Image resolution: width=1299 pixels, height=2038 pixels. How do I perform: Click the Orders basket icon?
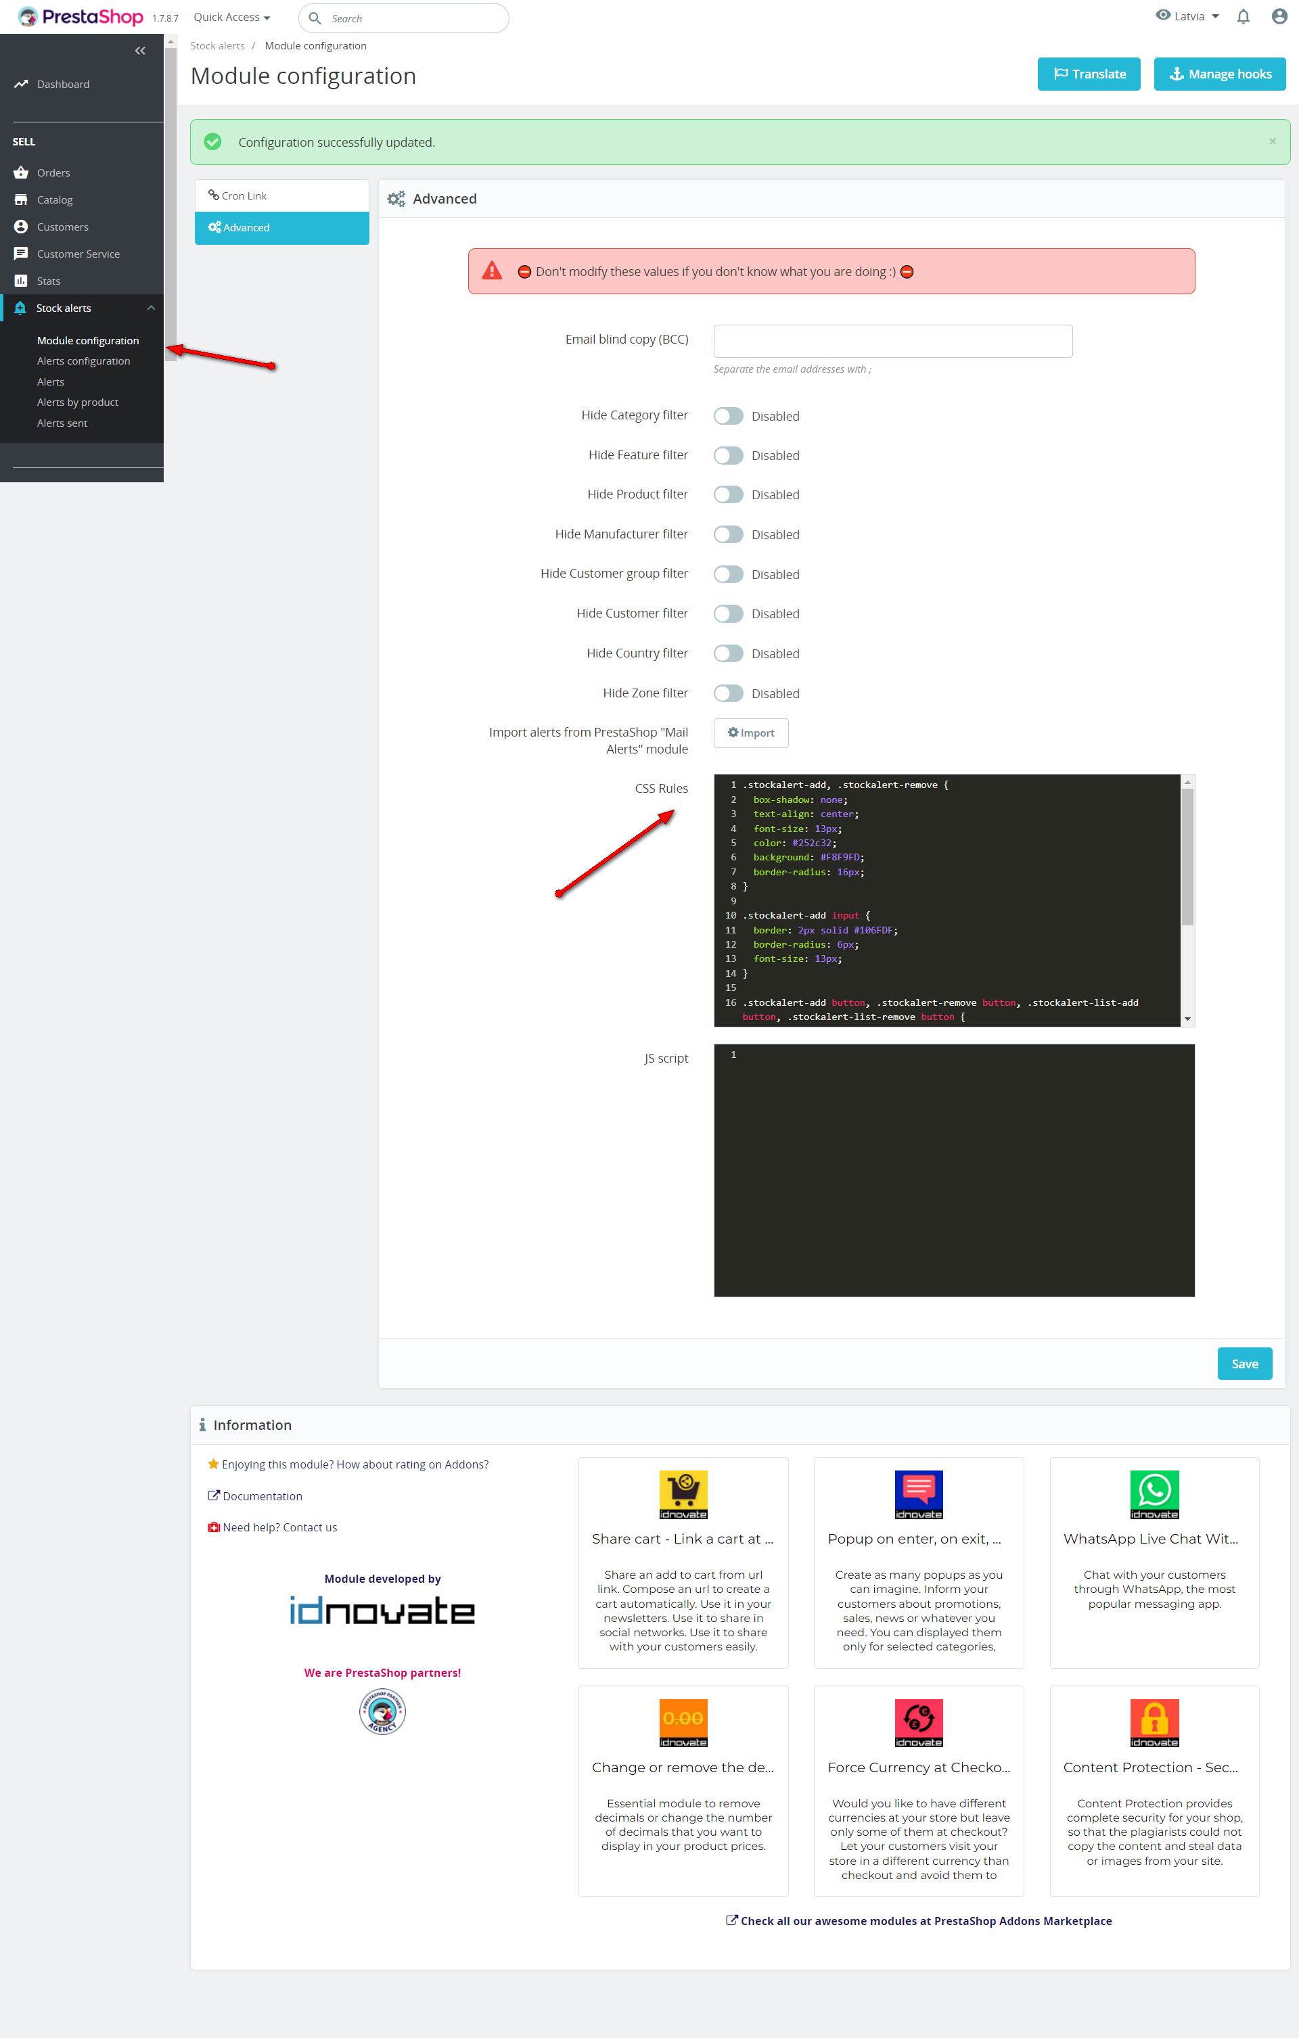[21, 172]
